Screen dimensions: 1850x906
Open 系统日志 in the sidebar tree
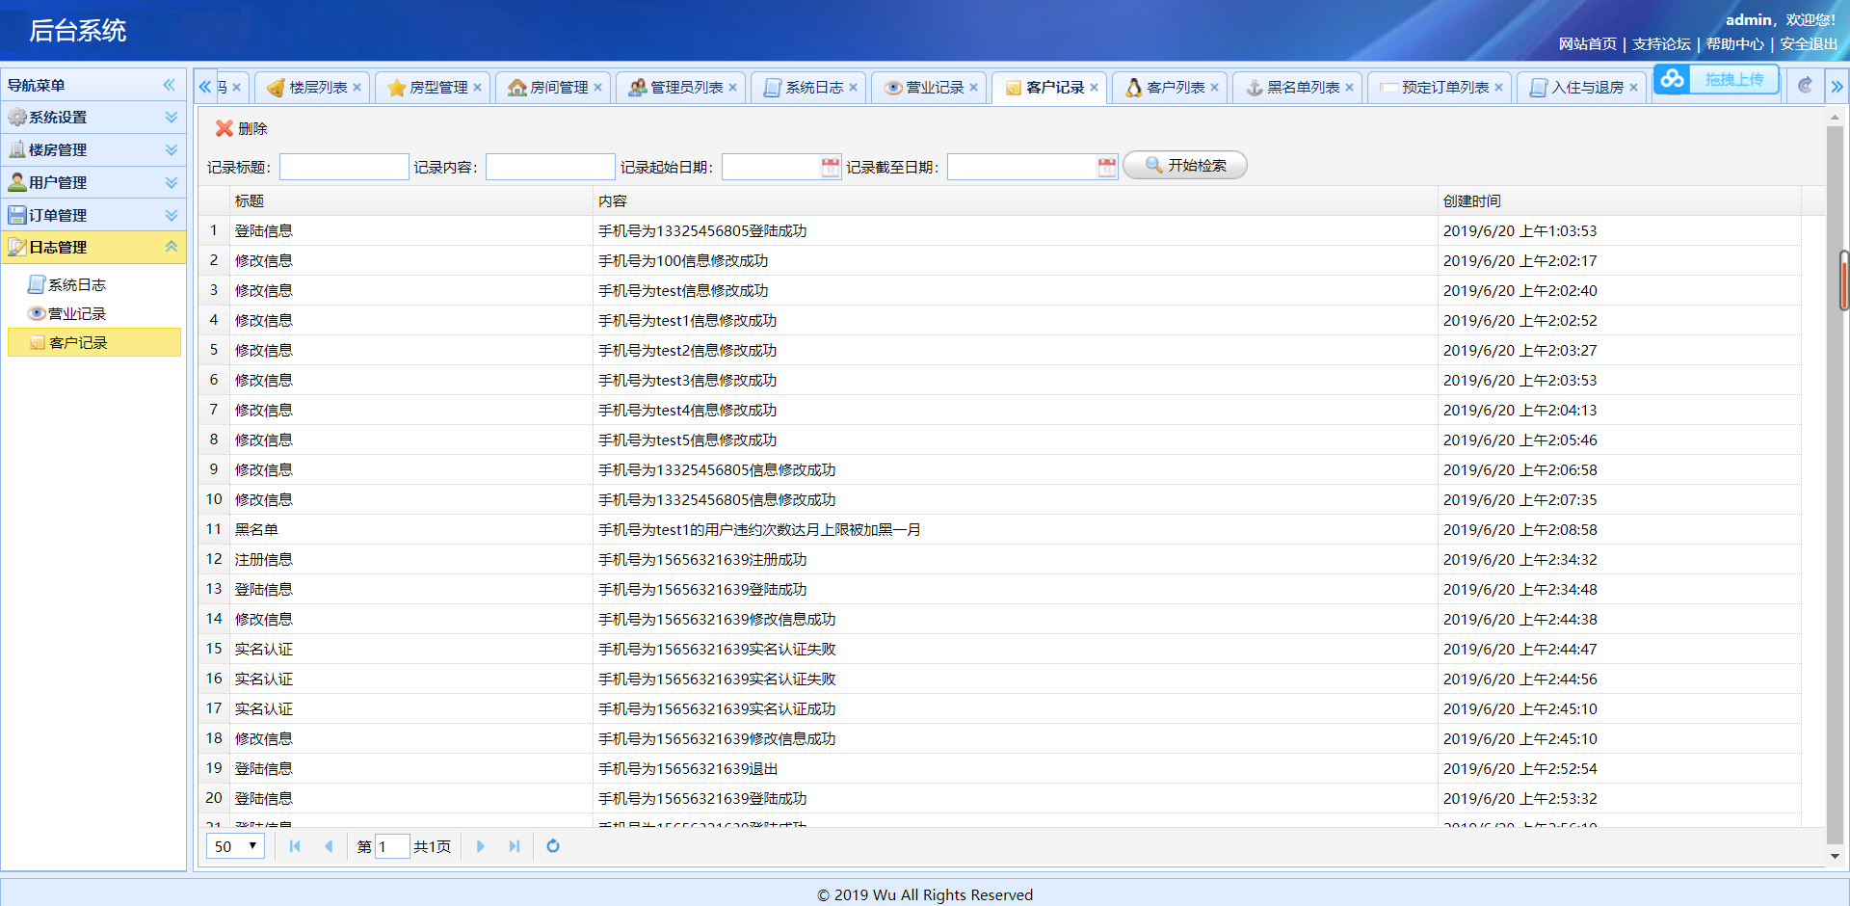(x=77, y=284)
